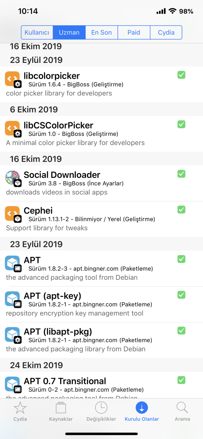Toggle the green checkmark for APT (apt-key)

pos(181,295)
